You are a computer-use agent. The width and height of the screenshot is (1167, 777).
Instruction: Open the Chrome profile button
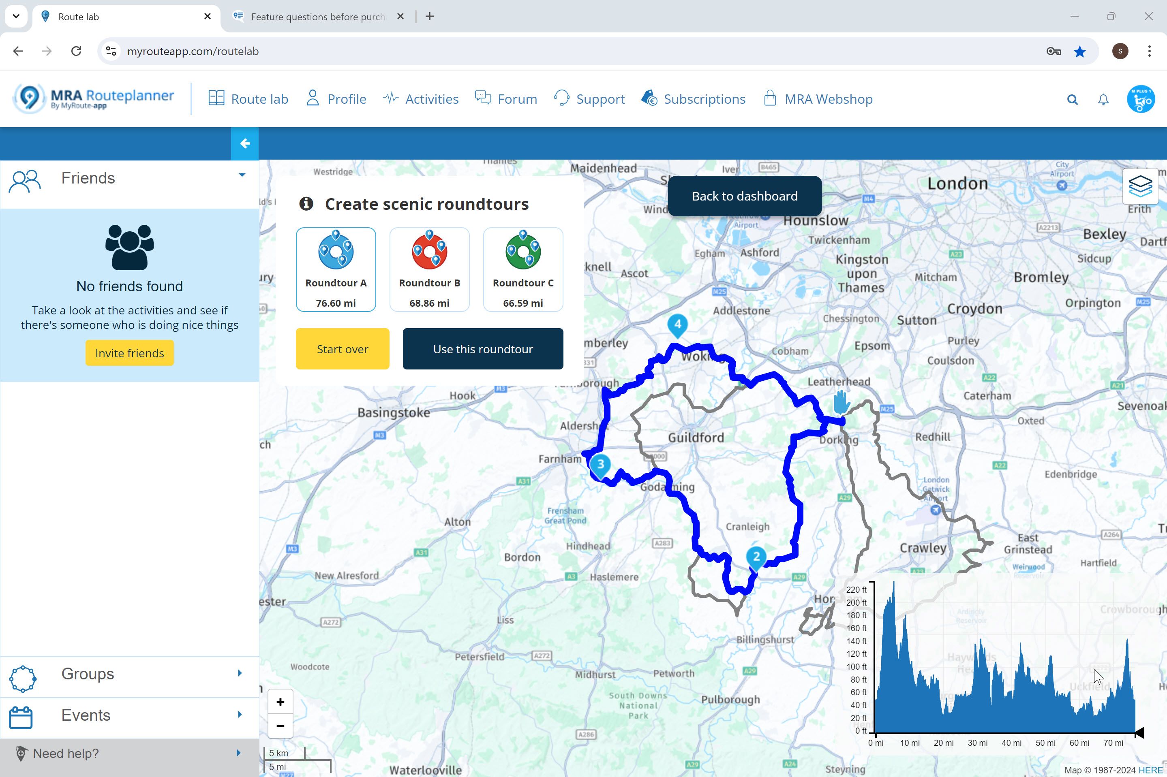(x=1120, y=51)
